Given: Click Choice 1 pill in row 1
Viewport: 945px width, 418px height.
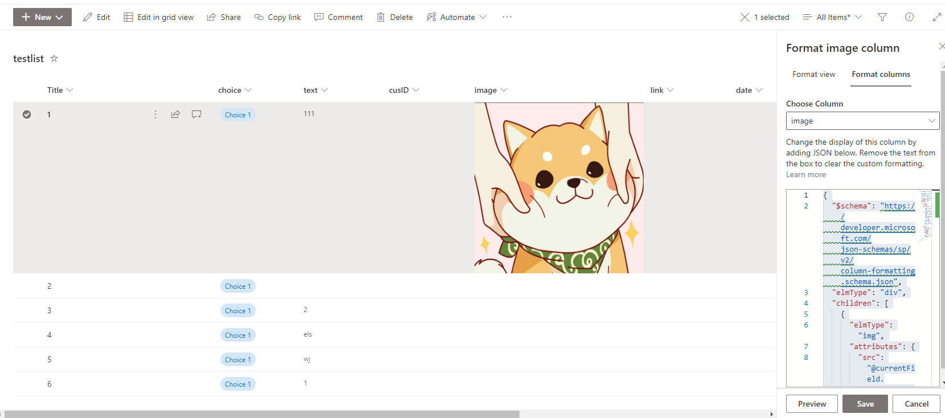Looking at the screenshot, I should 238,114.
